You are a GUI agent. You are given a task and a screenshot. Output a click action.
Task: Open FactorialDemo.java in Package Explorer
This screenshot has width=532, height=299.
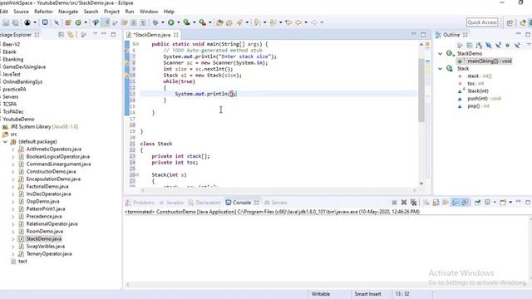pyautogui.click(x=47, y=186)
